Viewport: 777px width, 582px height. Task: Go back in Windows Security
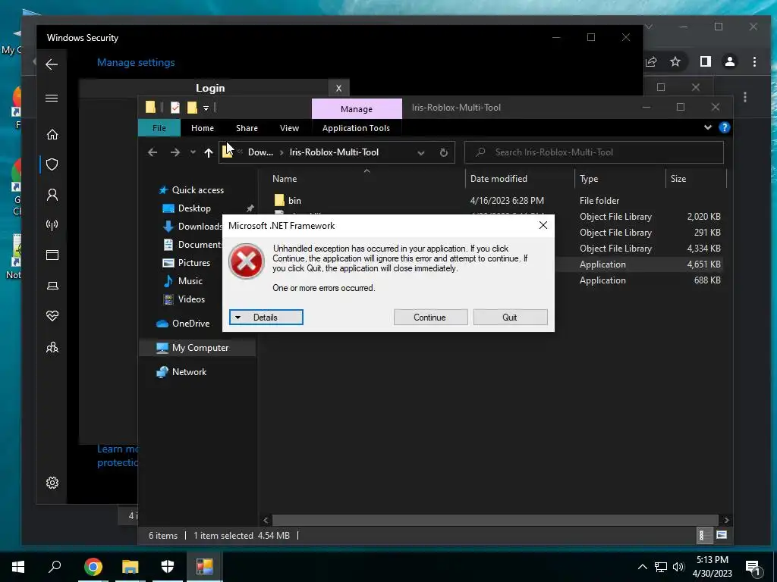click(52, 64)
